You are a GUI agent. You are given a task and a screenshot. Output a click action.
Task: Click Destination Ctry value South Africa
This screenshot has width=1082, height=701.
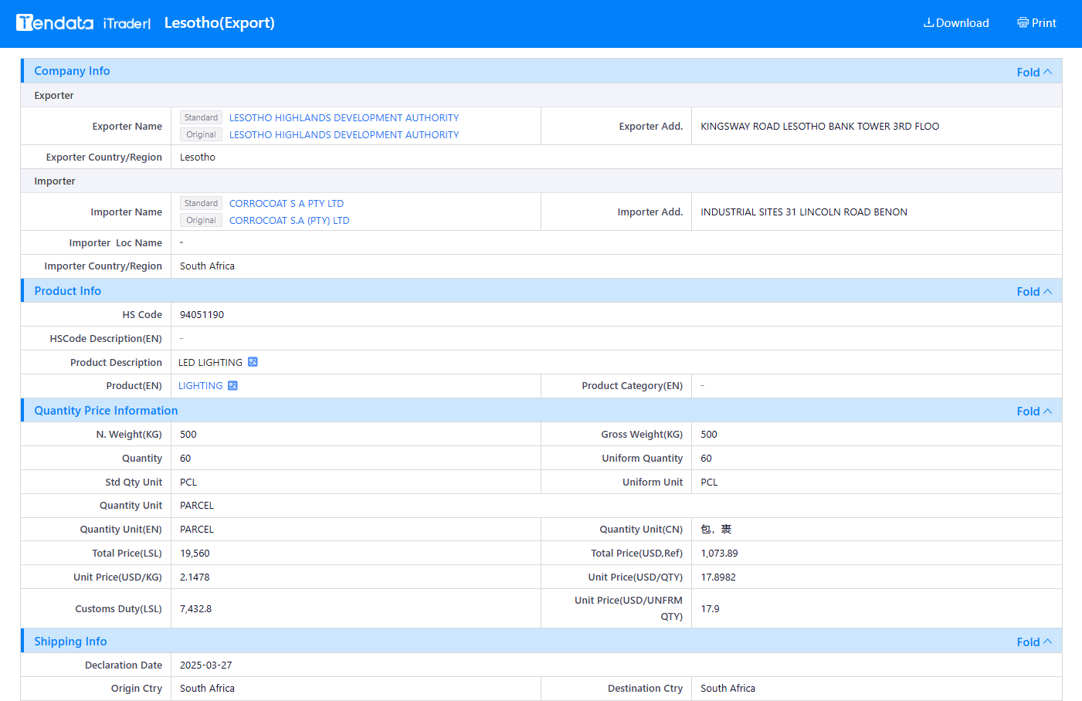point(728,688)
